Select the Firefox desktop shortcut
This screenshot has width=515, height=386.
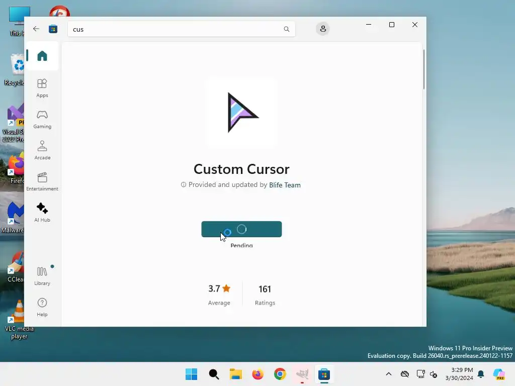[16, 168]
